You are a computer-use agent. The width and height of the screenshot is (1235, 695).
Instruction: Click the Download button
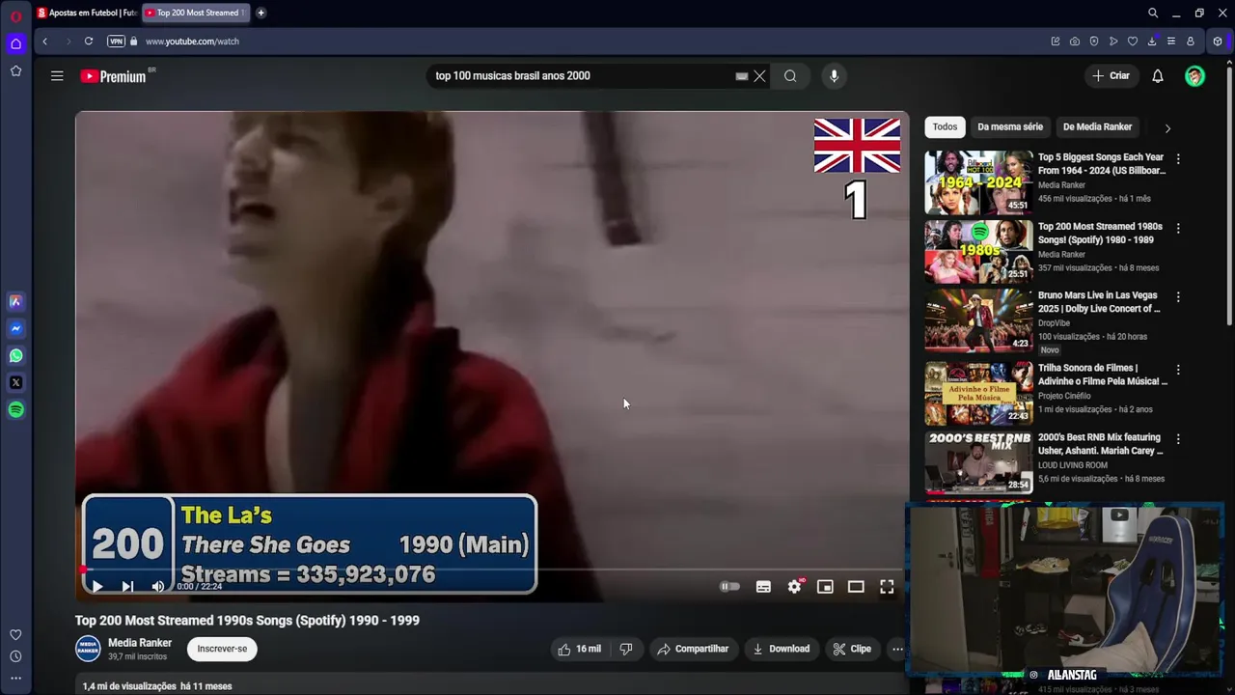click(x=782, y=649)
